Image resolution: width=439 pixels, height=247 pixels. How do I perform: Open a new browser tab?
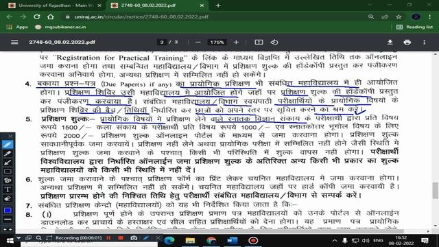click(218, 5)
